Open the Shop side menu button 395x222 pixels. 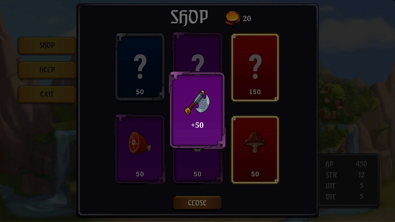(47, 46)
